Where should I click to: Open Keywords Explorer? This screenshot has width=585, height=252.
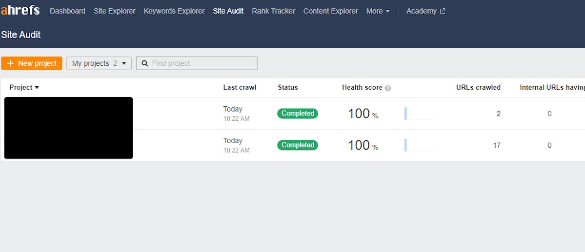pos(174,11)
